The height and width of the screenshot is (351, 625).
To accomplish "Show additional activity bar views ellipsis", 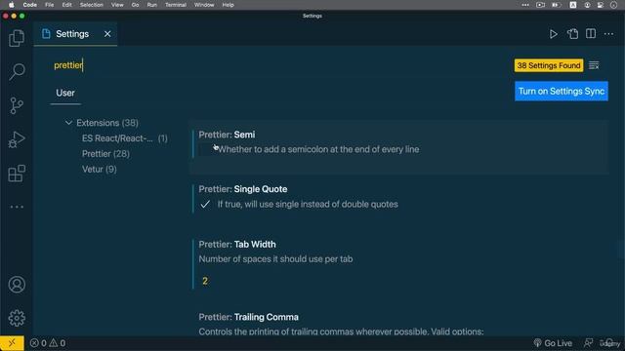I will tap(17, 207).
